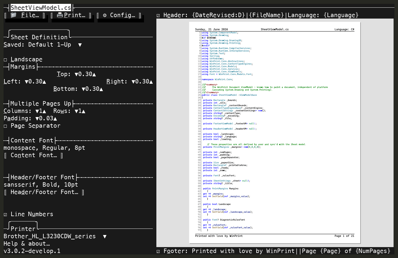
Task: Decrease the Bottom margin value
Action: pyautogui.click(x=83, y=89)
